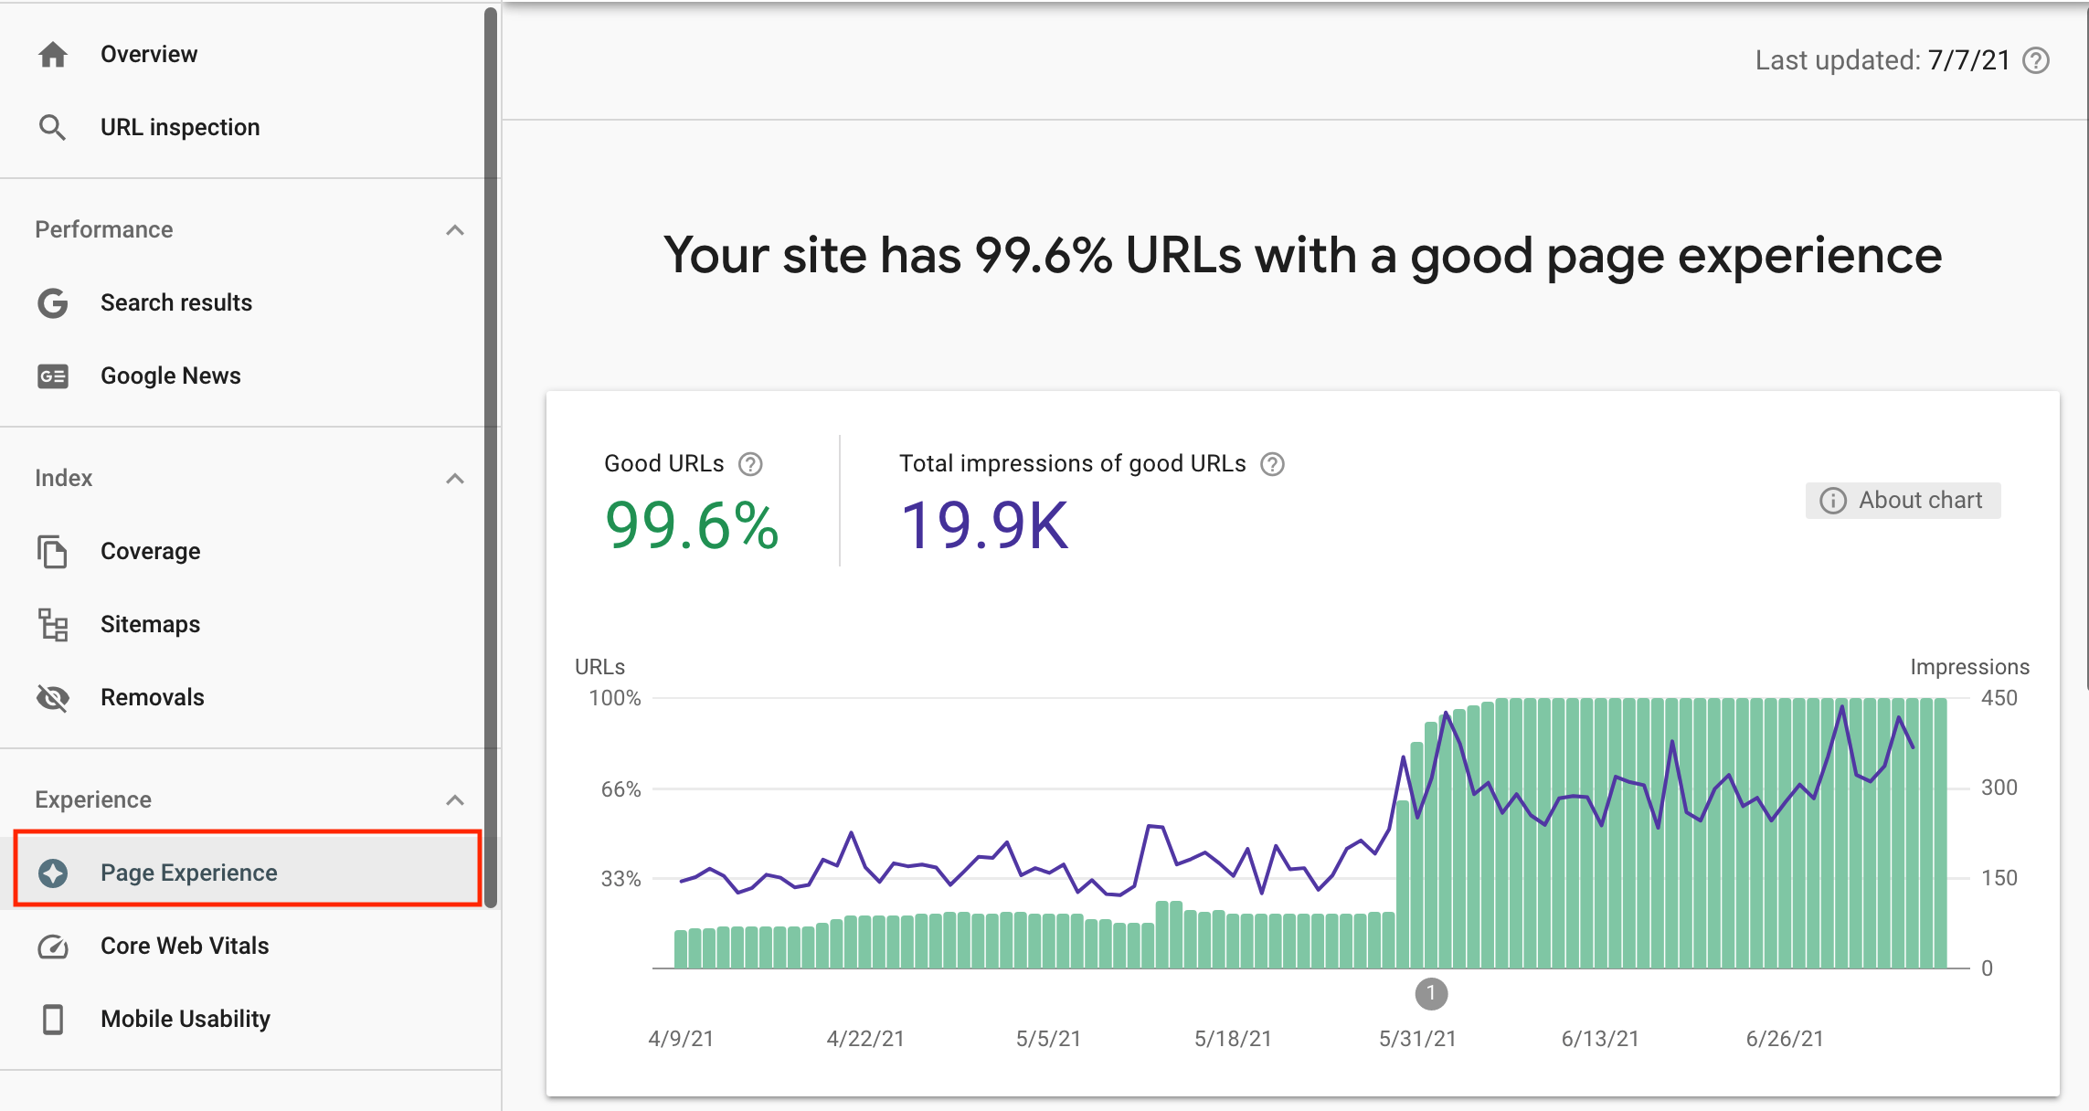Click the Removals crossed-eye icon
Screen dimensions: 2089x1111
(53, 697)
